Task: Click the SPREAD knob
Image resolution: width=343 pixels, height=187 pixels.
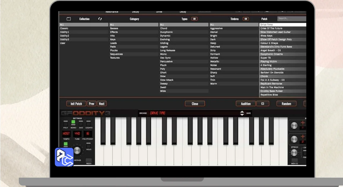Action: coord(294,153)
